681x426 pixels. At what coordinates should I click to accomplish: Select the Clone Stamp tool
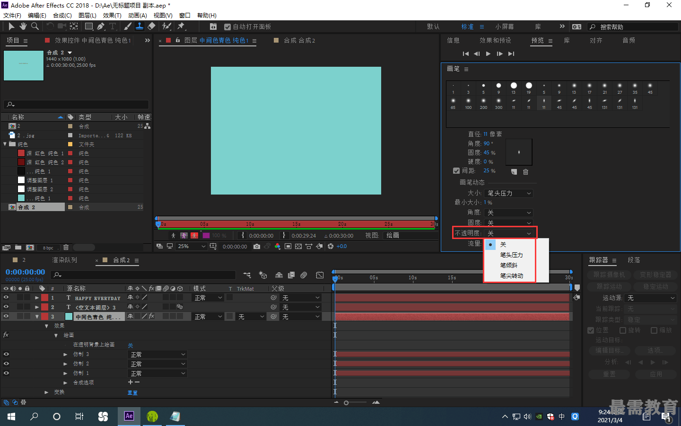tap(140, 27)
